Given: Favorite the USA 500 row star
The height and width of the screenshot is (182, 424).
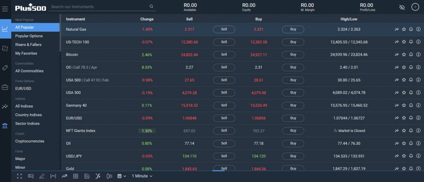Looking at the screenshot, I should click(x=404, y=93).
